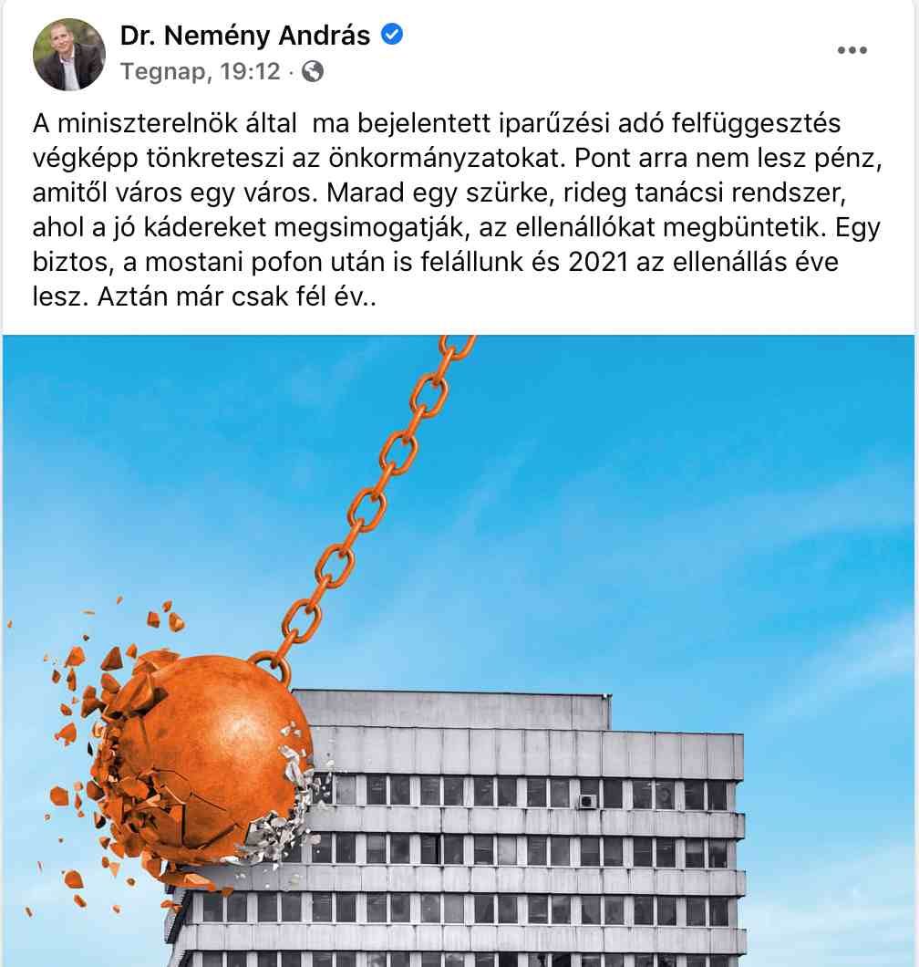Click the line starting "biztos, a mostani pofon"

[436, 263]
